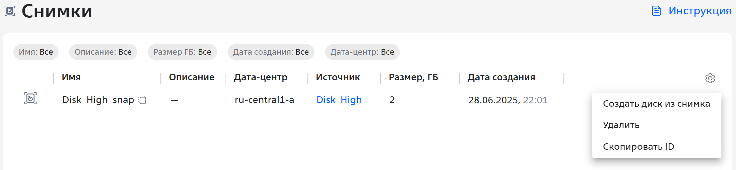Click the Источник column header

click(338, 77)
